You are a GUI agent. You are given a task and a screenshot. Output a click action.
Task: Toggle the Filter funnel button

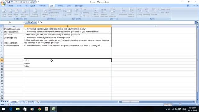pyautogui.click(x=76, y=12)
